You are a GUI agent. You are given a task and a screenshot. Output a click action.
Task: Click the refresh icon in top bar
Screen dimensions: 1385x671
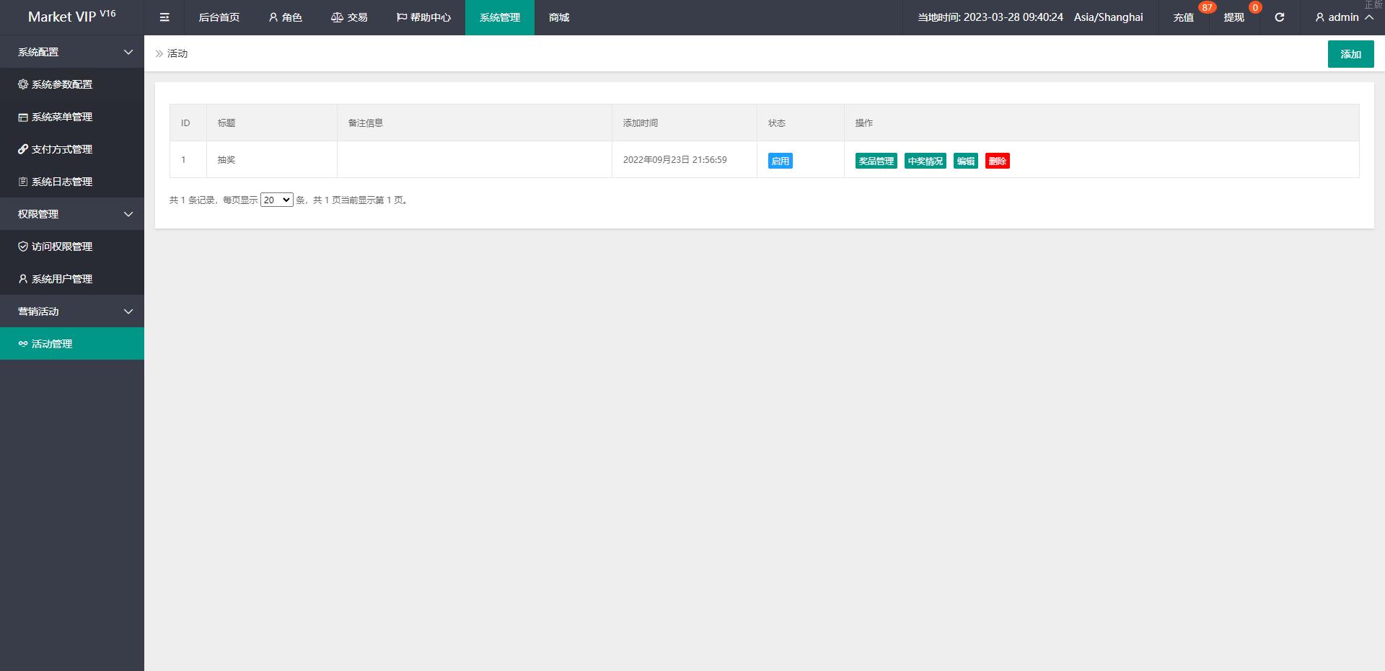point(1279,17)
